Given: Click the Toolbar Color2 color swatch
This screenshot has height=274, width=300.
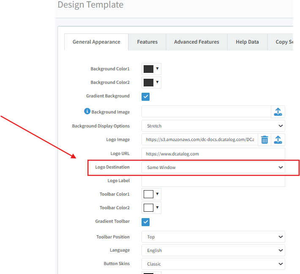Looking at the screenshot, I should point(151,208).
